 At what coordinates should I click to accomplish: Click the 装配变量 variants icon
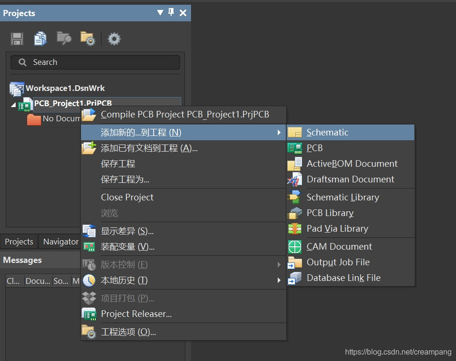click(89, 247)
